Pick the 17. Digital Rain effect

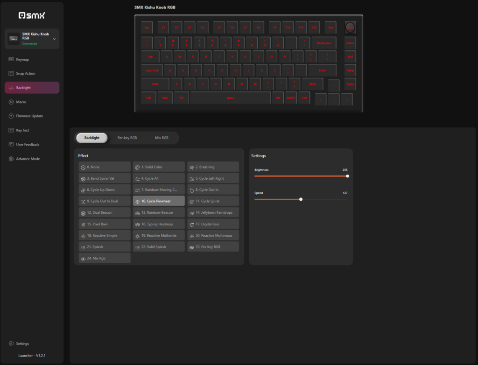[x=213, y=224]
